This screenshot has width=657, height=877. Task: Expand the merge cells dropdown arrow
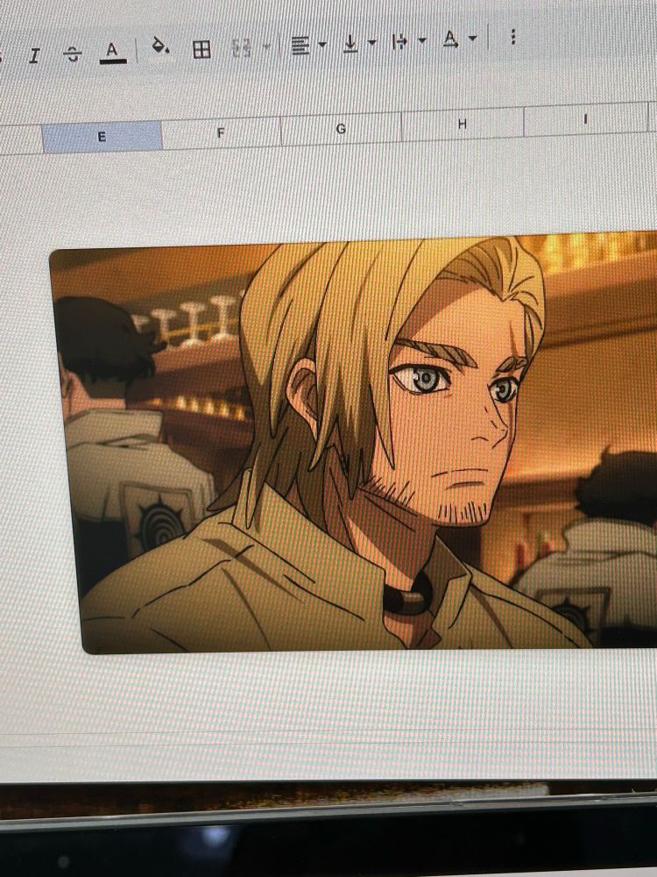(x=266, y=46)
